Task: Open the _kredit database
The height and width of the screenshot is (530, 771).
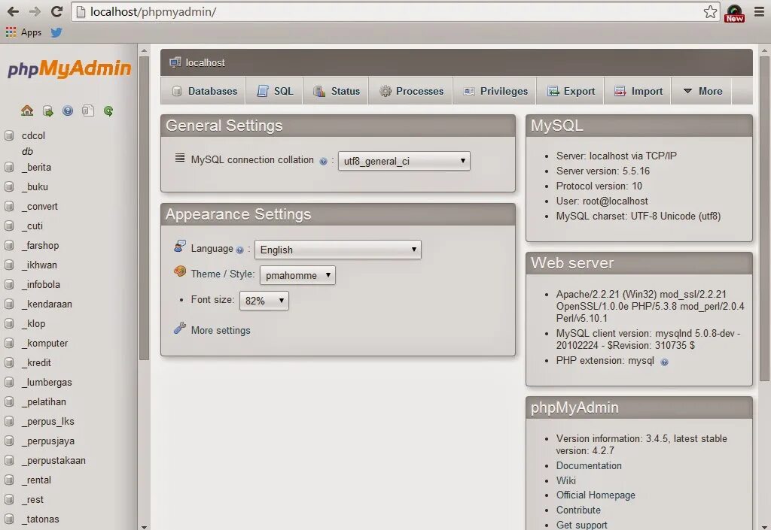Action: 36,363
